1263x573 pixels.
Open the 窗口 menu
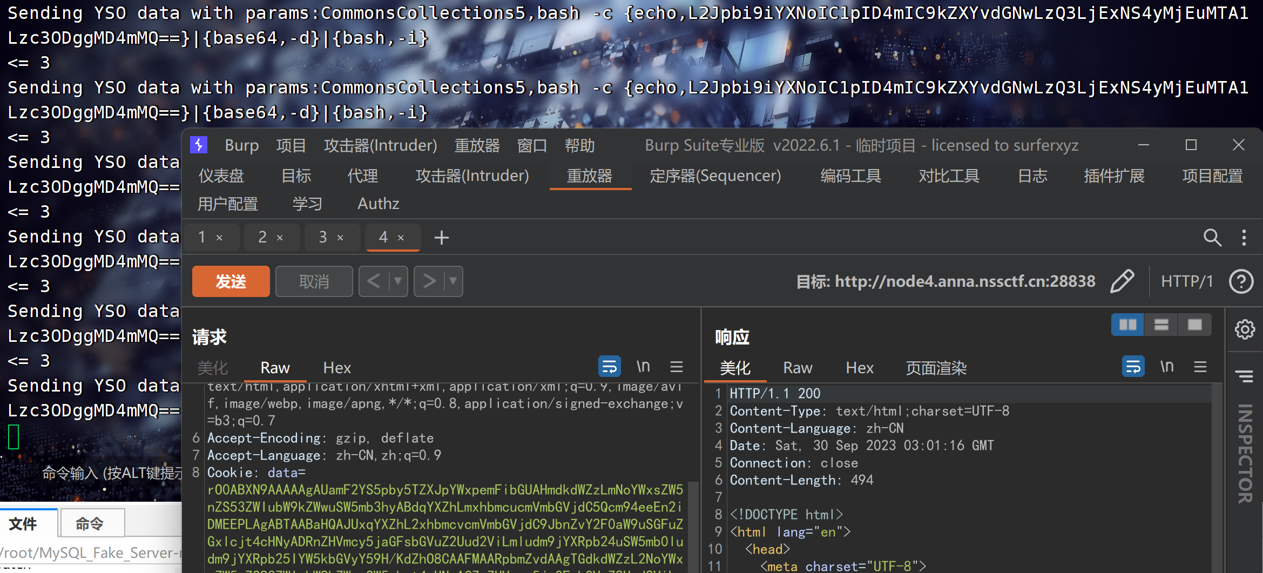[x=532, y=145]
